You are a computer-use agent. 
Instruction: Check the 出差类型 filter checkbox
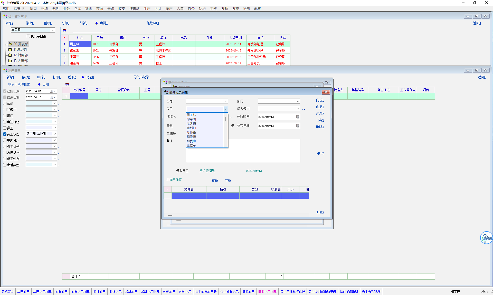(x=5, y=165)
